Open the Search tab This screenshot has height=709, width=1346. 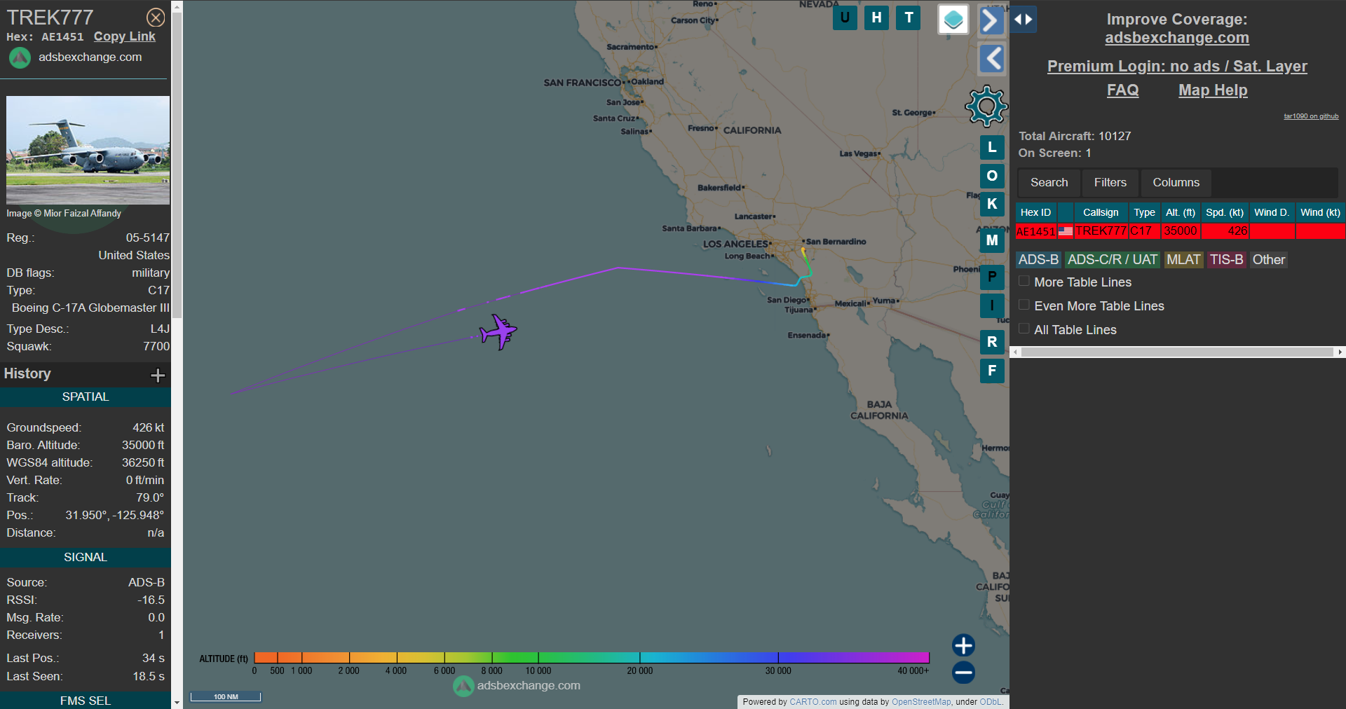point(1049,183)
